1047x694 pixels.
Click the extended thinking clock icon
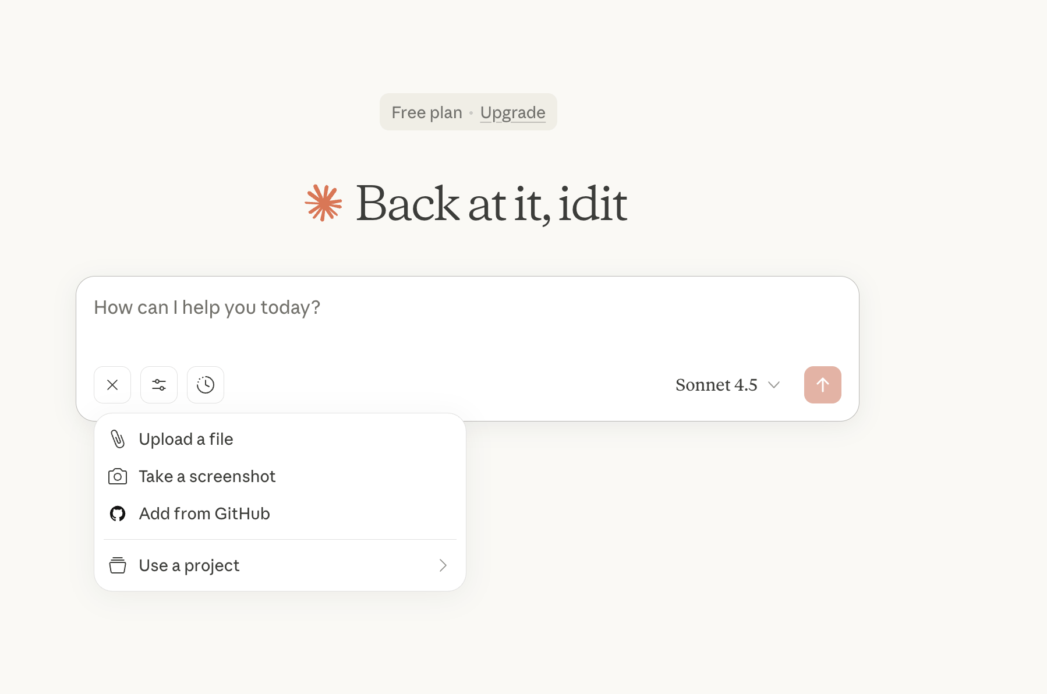(206, 385)
